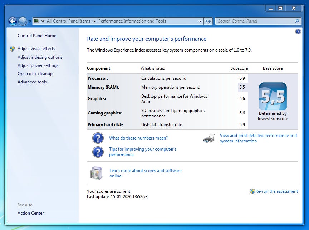309x230 pixels.
Task: Click the Forward navigation arrow
Action: coord(23,21)
